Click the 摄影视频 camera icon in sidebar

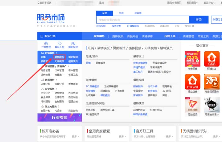73,44
